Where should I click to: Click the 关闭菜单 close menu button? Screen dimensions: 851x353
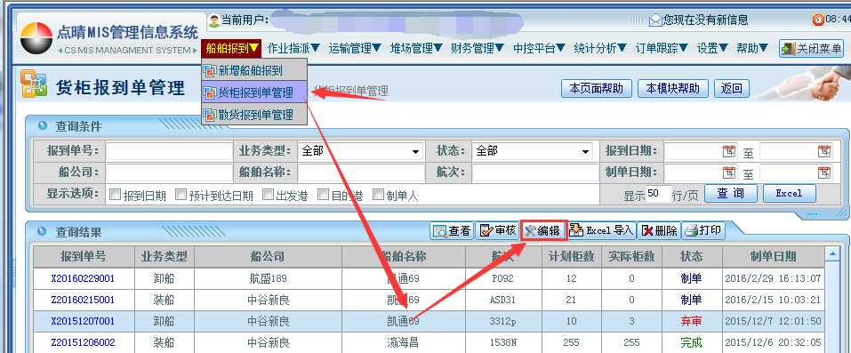pos(811,49)
